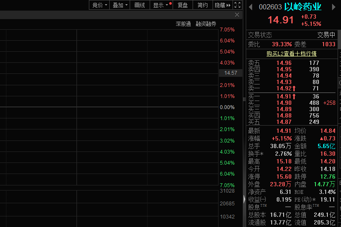
Task: Select sell-one price 14.92
Action: click(284, 88)
